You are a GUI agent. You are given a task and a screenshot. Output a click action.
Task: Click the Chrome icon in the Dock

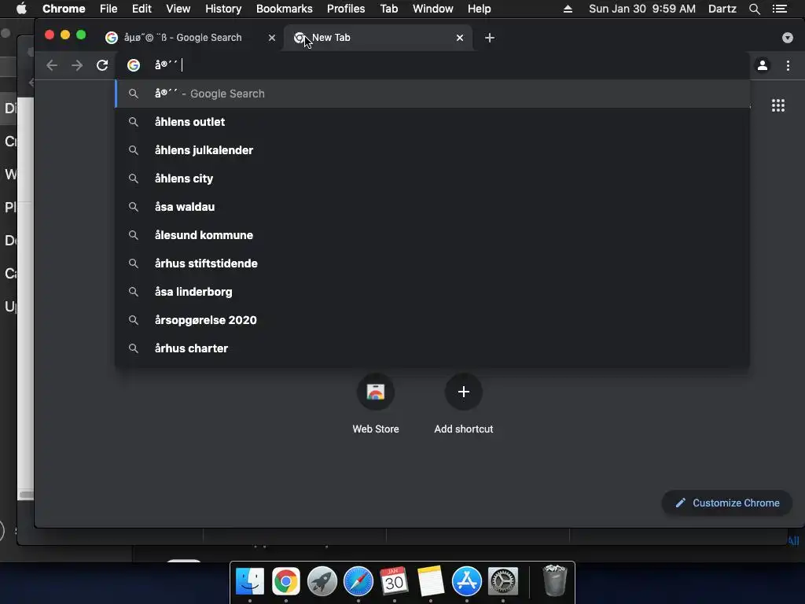286,581
